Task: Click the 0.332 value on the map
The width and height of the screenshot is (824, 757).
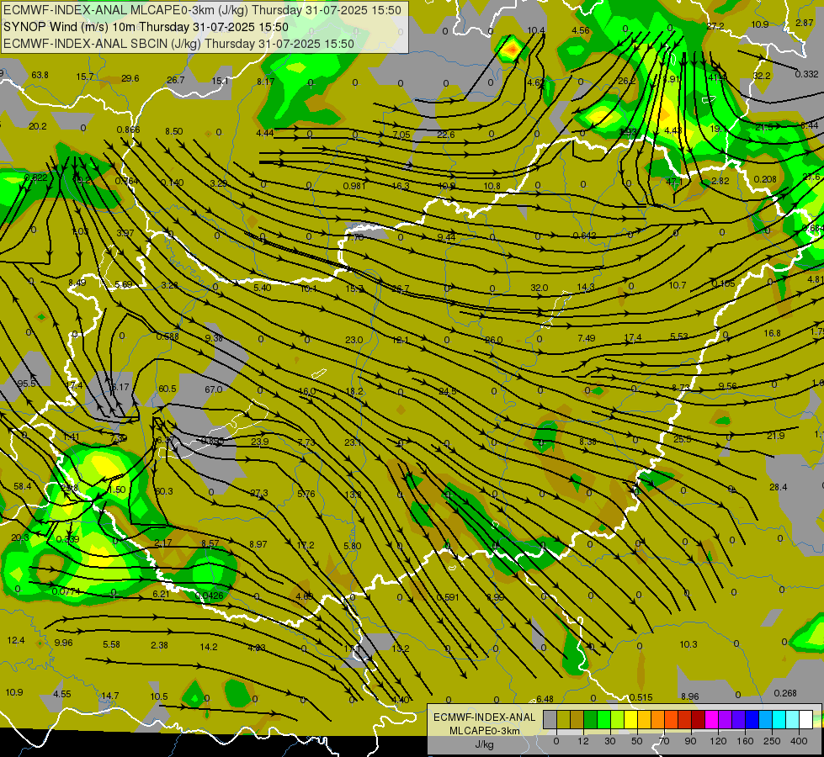Action: point(806,74)
